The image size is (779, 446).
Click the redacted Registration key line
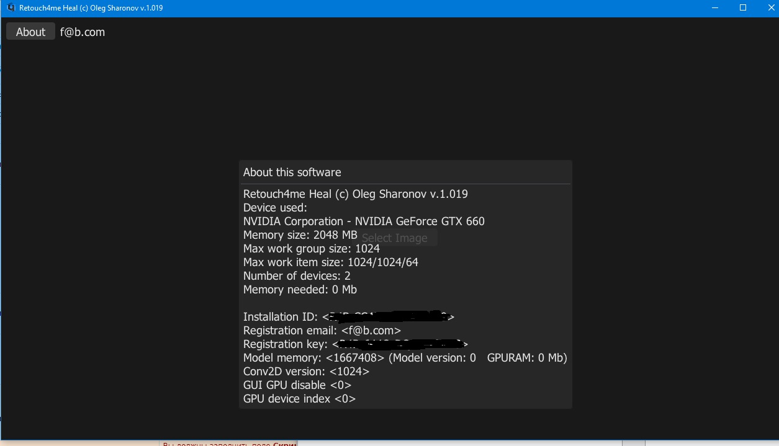click(x=355, y=344)
